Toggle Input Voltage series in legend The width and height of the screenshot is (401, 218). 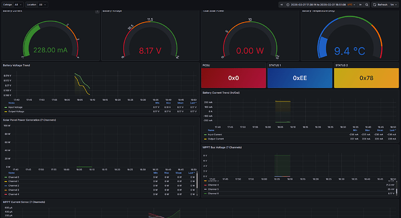[15, 107]
